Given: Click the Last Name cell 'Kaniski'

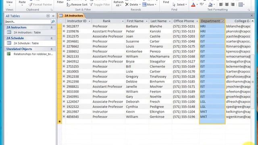Looking at the screenshot, I should 160,31.
